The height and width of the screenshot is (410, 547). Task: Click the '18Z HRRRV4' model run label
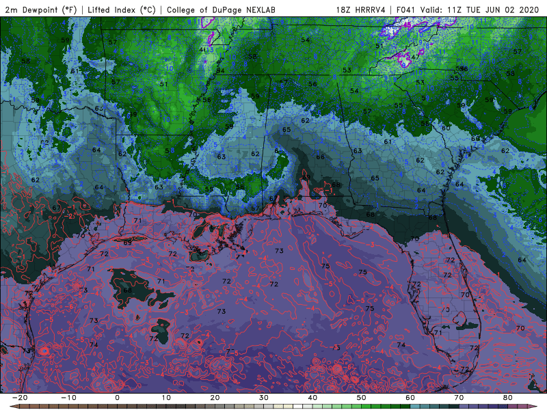361,10
